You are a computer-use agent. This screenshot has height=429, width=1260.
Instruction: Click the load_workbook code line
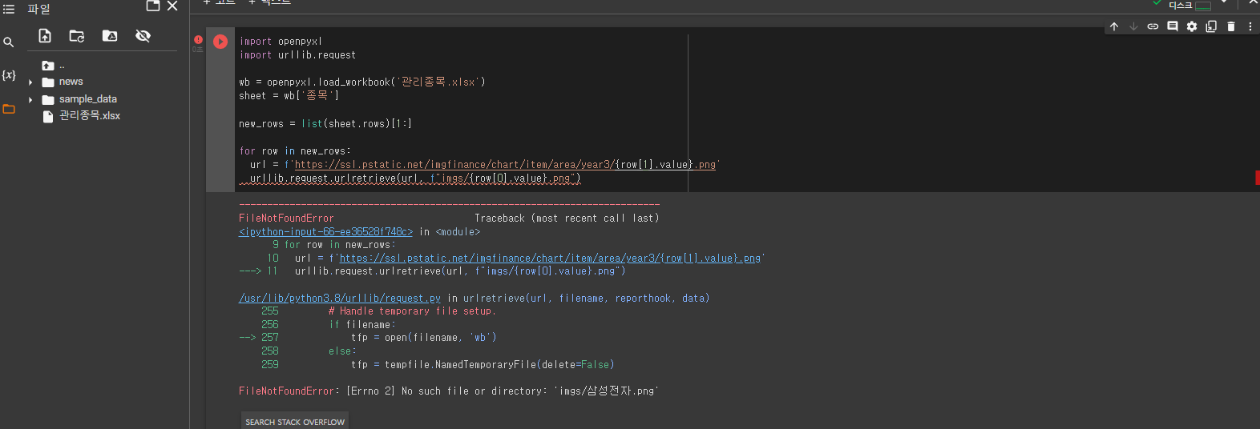pyautogui.click(x=362, y=82)
